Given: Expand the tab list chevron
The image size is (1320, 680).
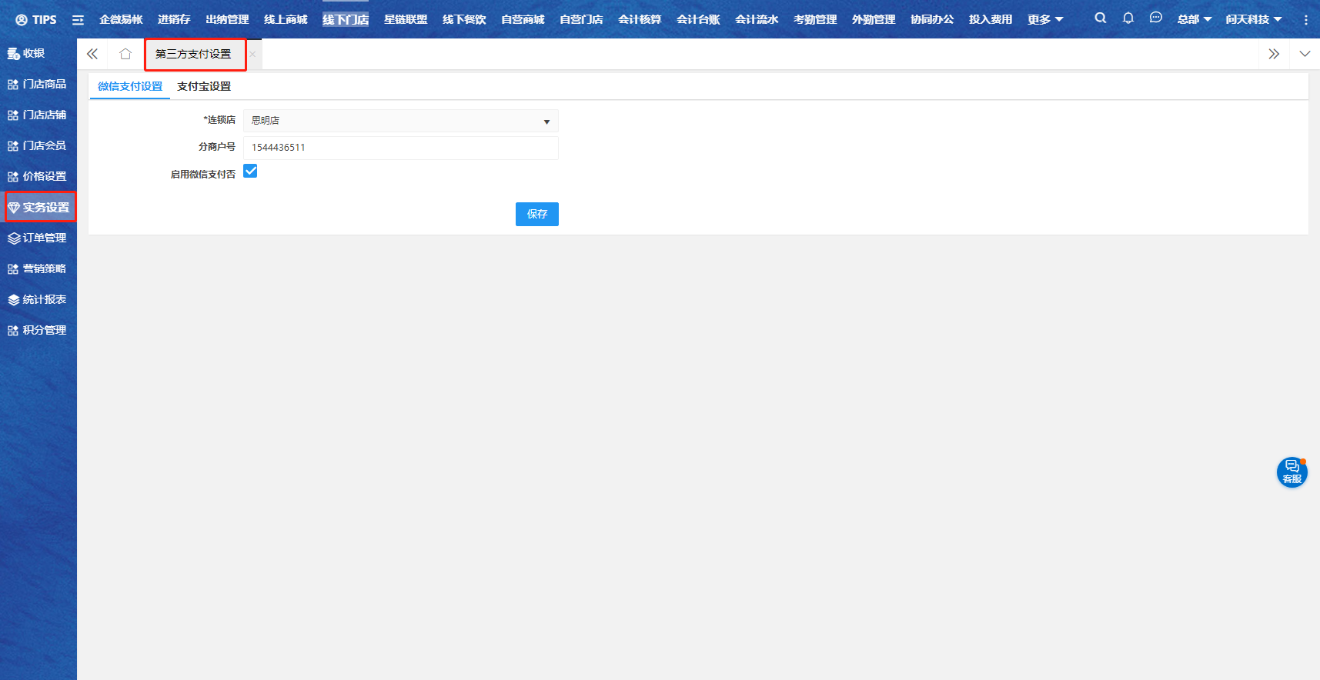Looking at the screenshot, I should 1304,54.
